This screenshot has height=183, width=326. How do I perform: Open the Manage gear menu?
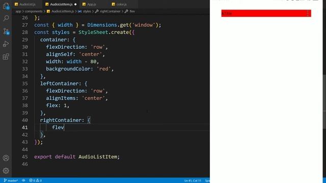tap(6, 171)
